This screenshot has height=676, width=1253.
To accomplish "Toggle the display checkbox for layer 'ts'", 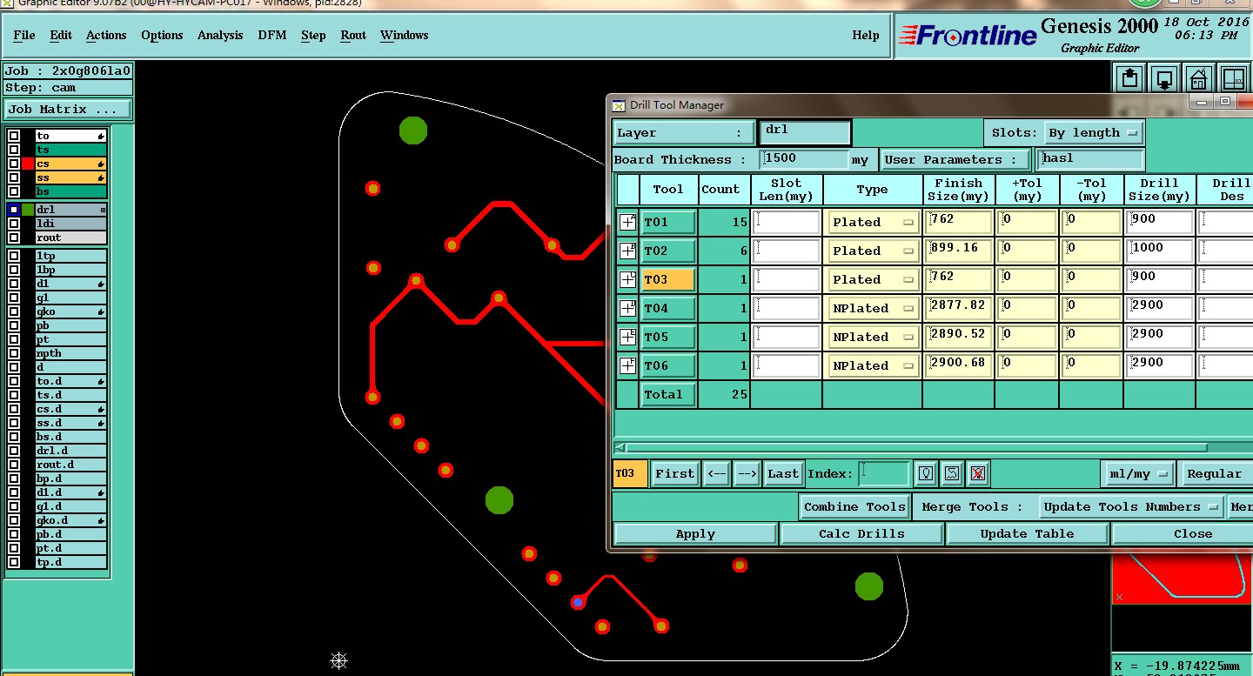I will [x=14, y=150].
